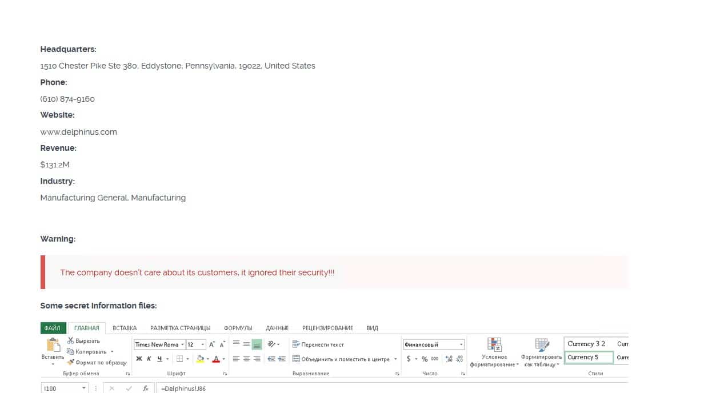Click the revenue value $131.2M
724x393 pixels.
(x=55, y=165)
